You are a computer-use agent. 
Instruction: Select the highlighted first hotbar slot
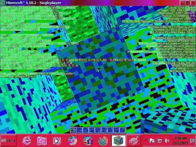[x=73, y=130]
